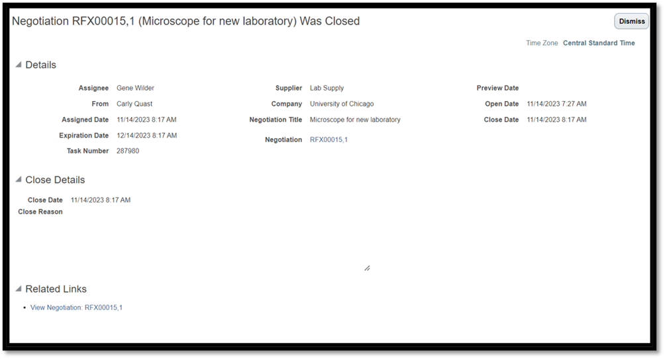Image resolution: width=665 pixels, height=359 pixels.
Task: Click the Negotiation Was Closed page heading
Action: [186, 21]
